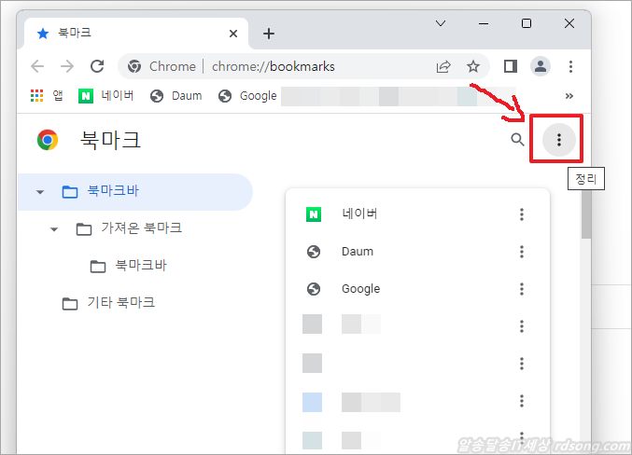Open the Daum bookmark in the list
Viewport: 632px width, 455px height.
pos(358,252)
